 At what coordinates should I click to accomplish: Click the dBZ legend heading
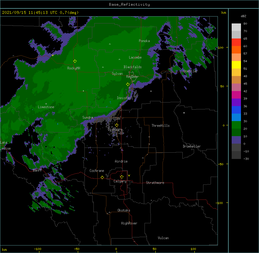tap(243, 16)
